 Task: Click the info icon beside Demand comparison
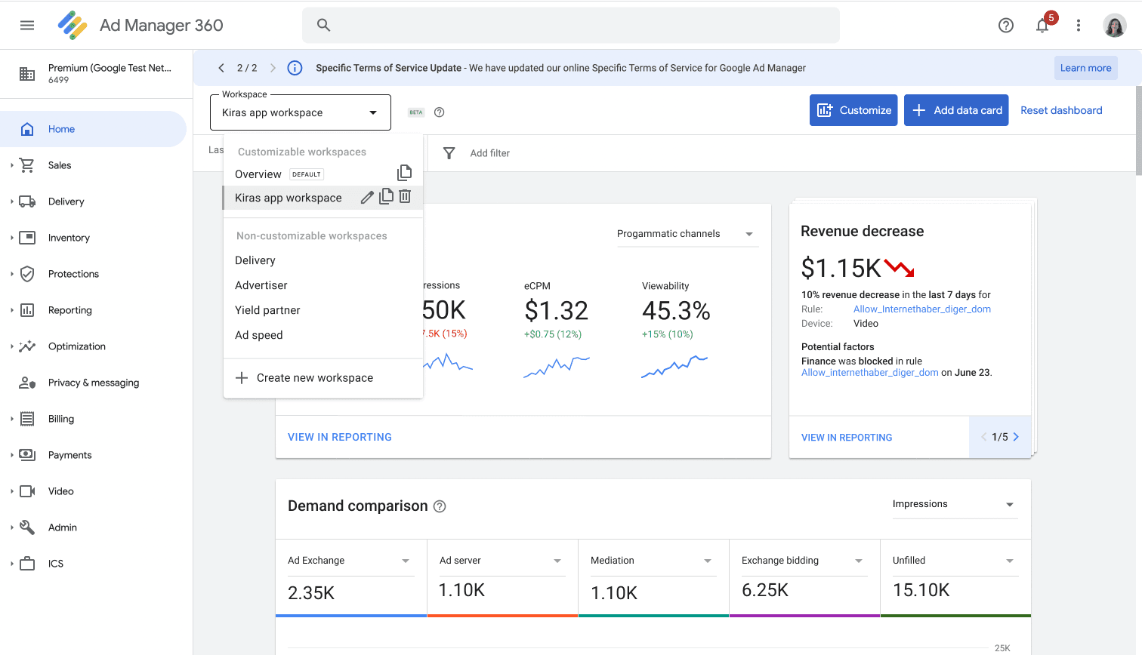coord(440,506)
